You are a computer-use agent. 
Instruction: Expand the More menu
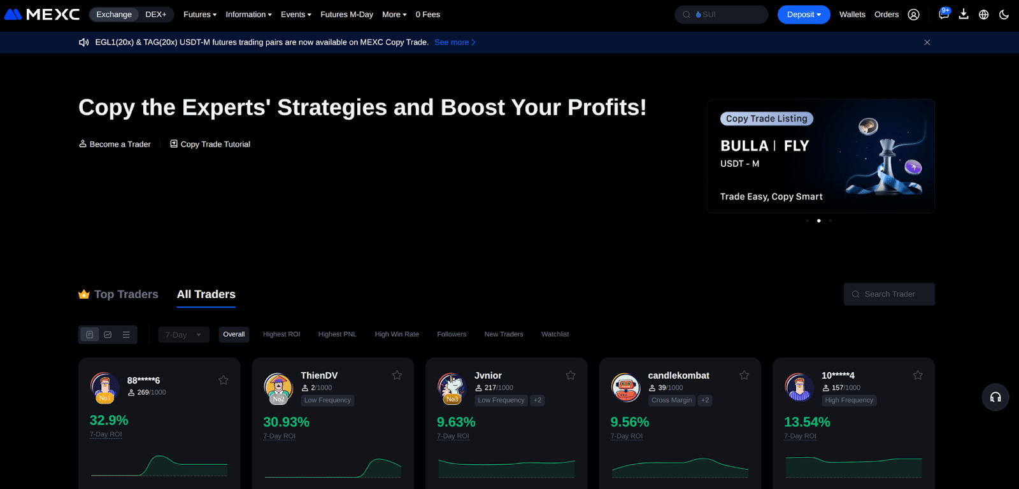[x=394, y=15]
